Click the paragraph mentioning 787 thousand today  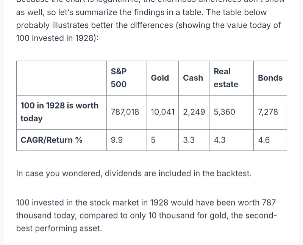point(146,215)
